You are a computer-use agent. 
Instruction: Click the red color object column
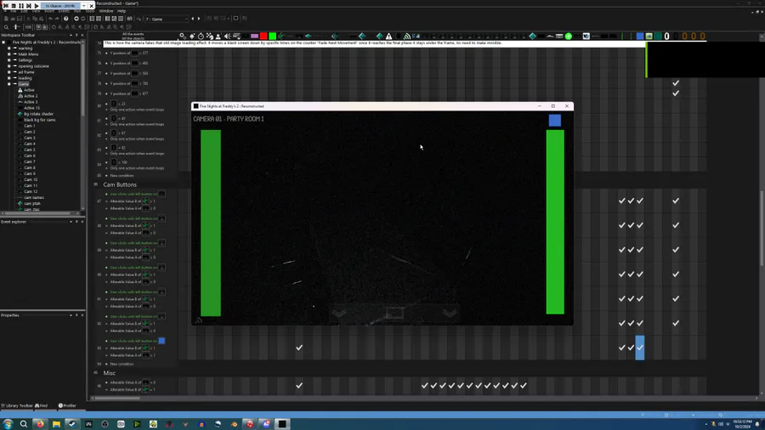(x=263, y=36)
